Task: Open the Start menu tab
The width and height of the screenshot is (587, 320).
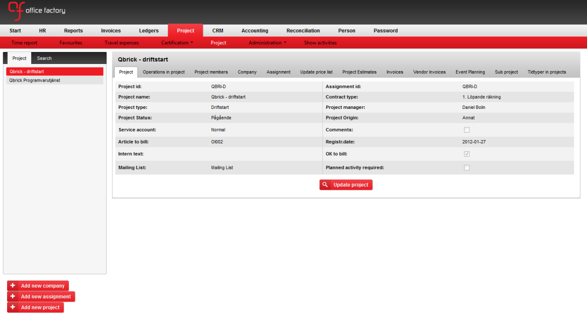Action: click(x=15, y=31)
